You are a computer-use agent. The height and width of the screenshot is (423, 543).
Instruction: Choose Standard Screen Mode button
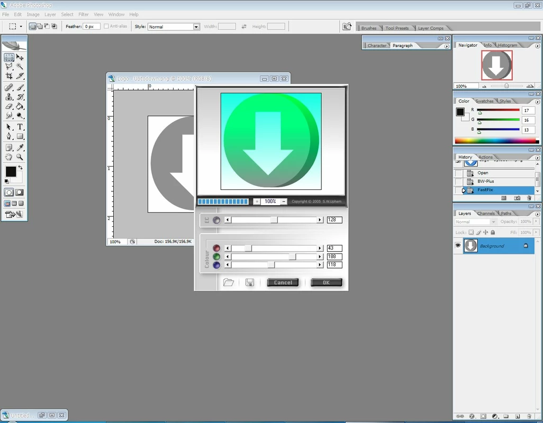point(7,204)
